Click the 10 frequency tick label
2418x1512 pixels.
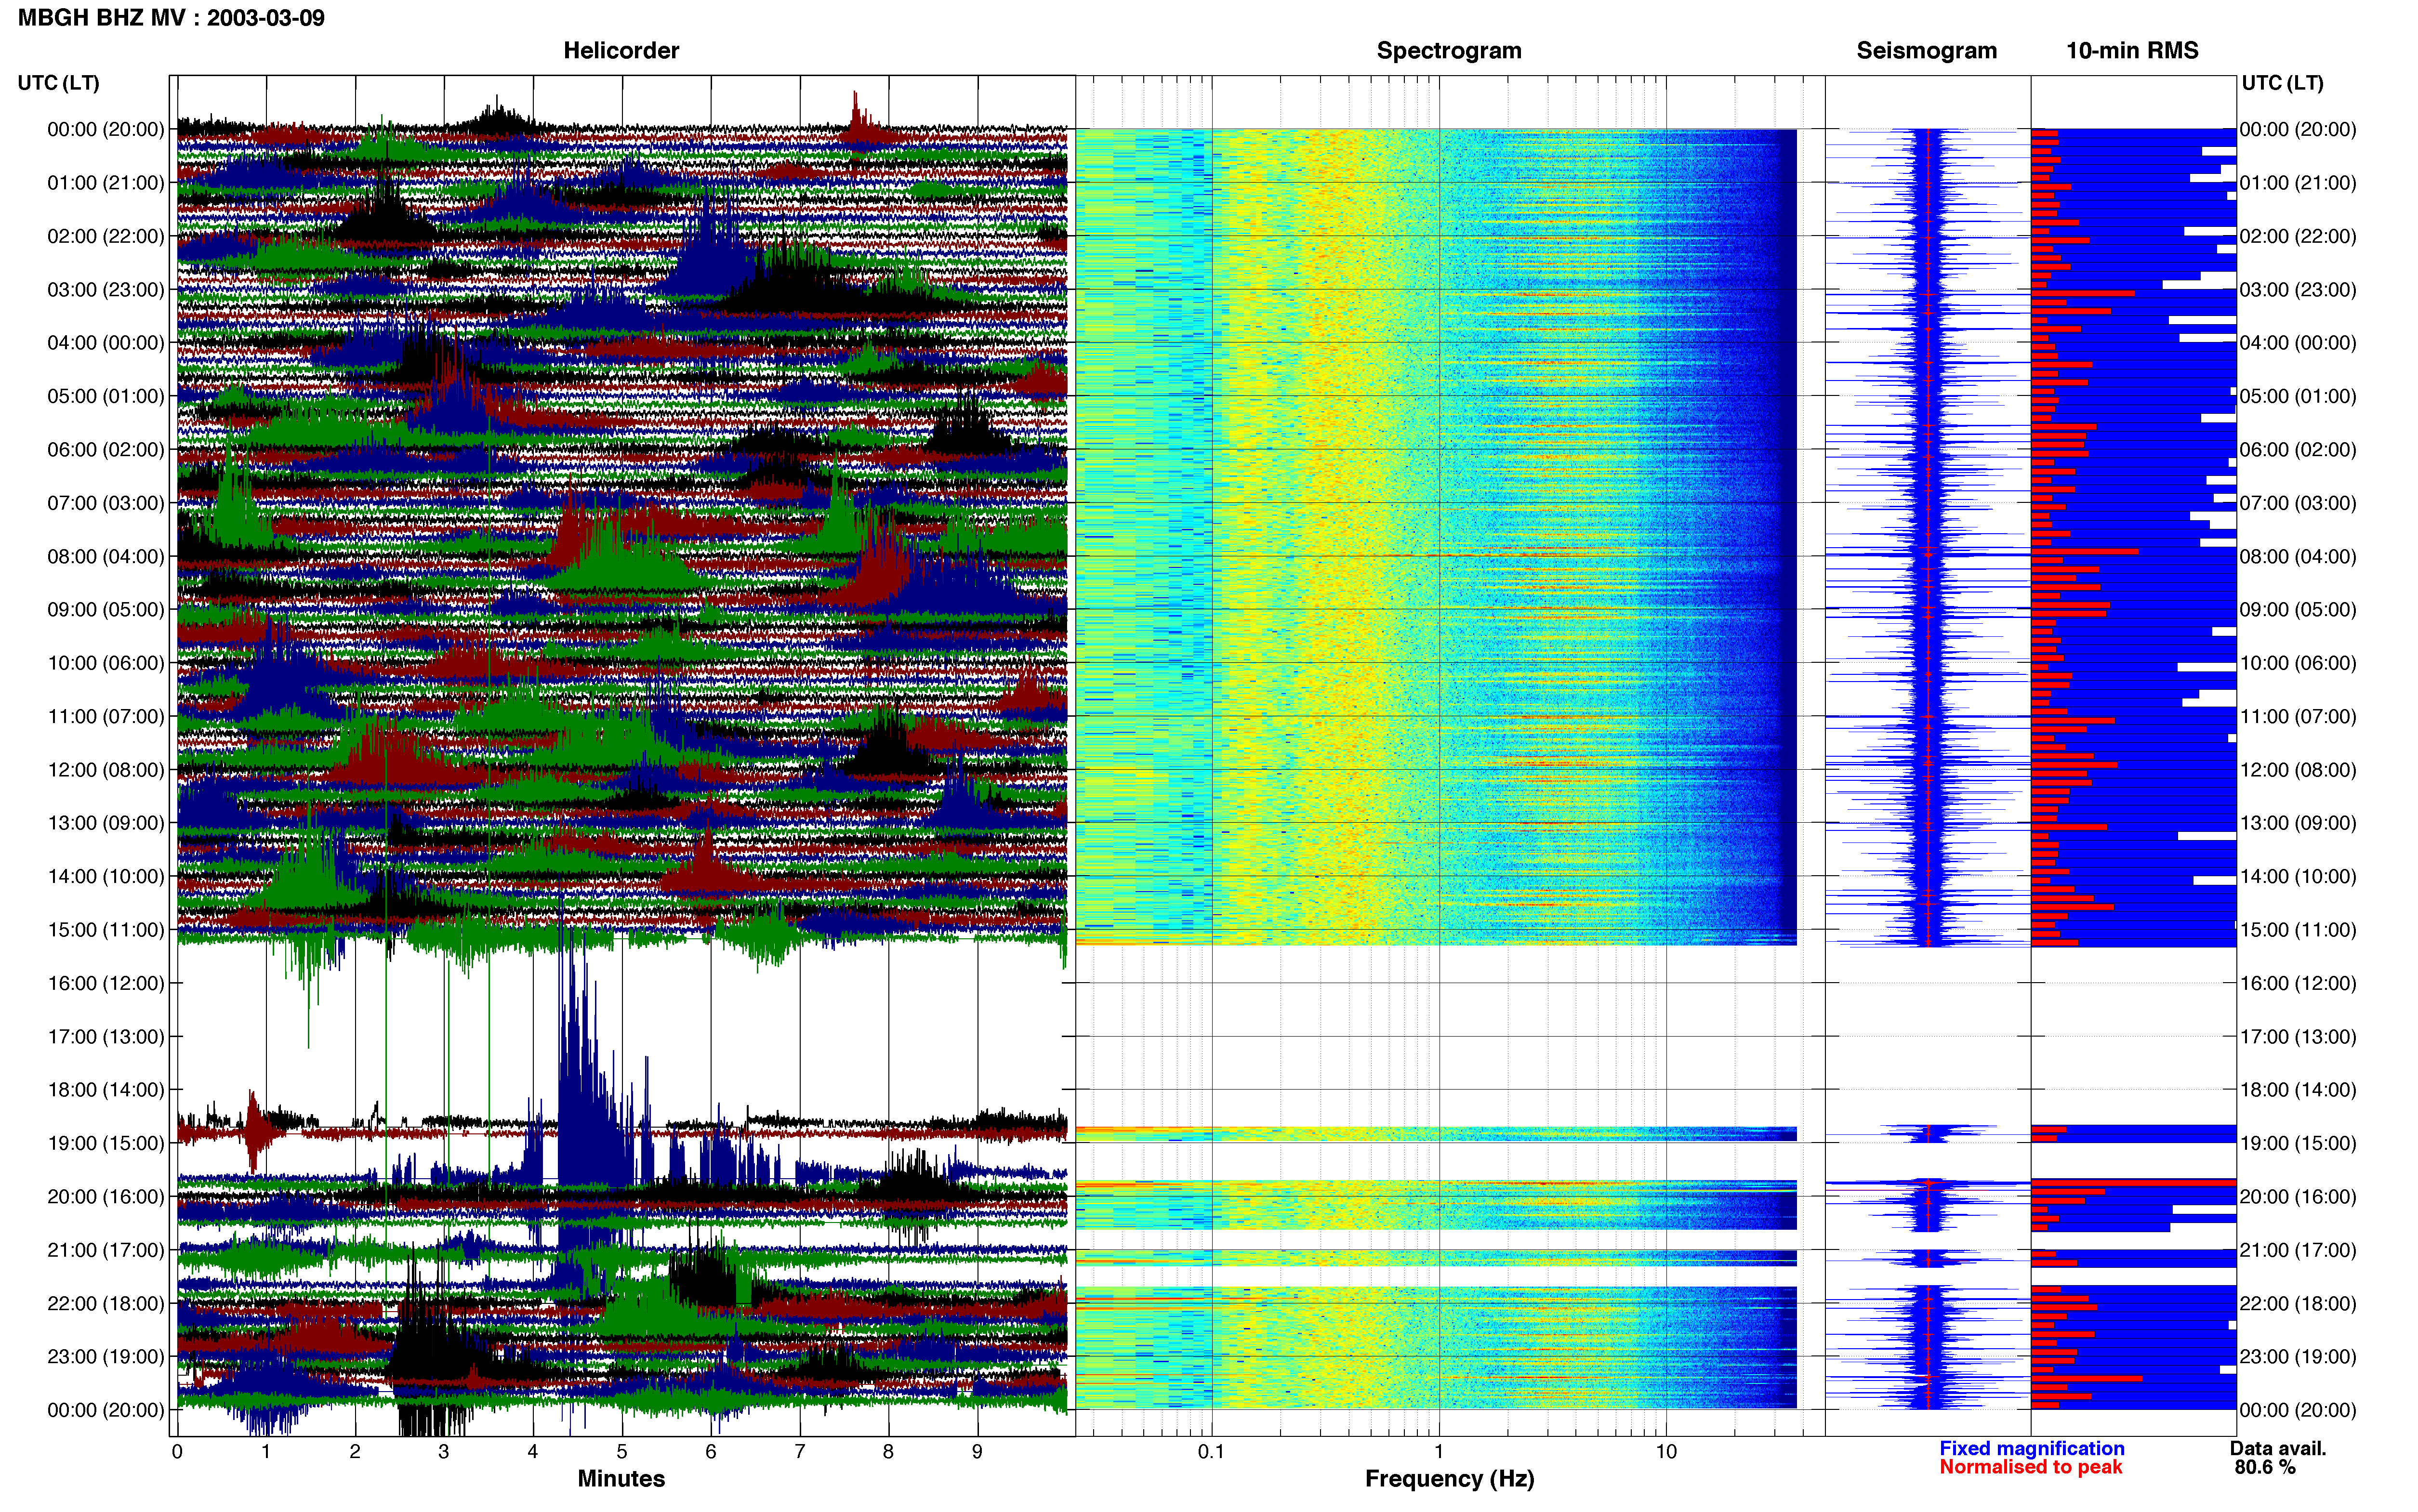point(1666,1452)
